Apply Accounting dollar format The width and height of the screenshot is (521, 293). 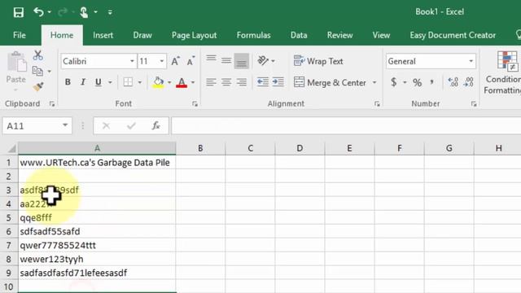394,82
